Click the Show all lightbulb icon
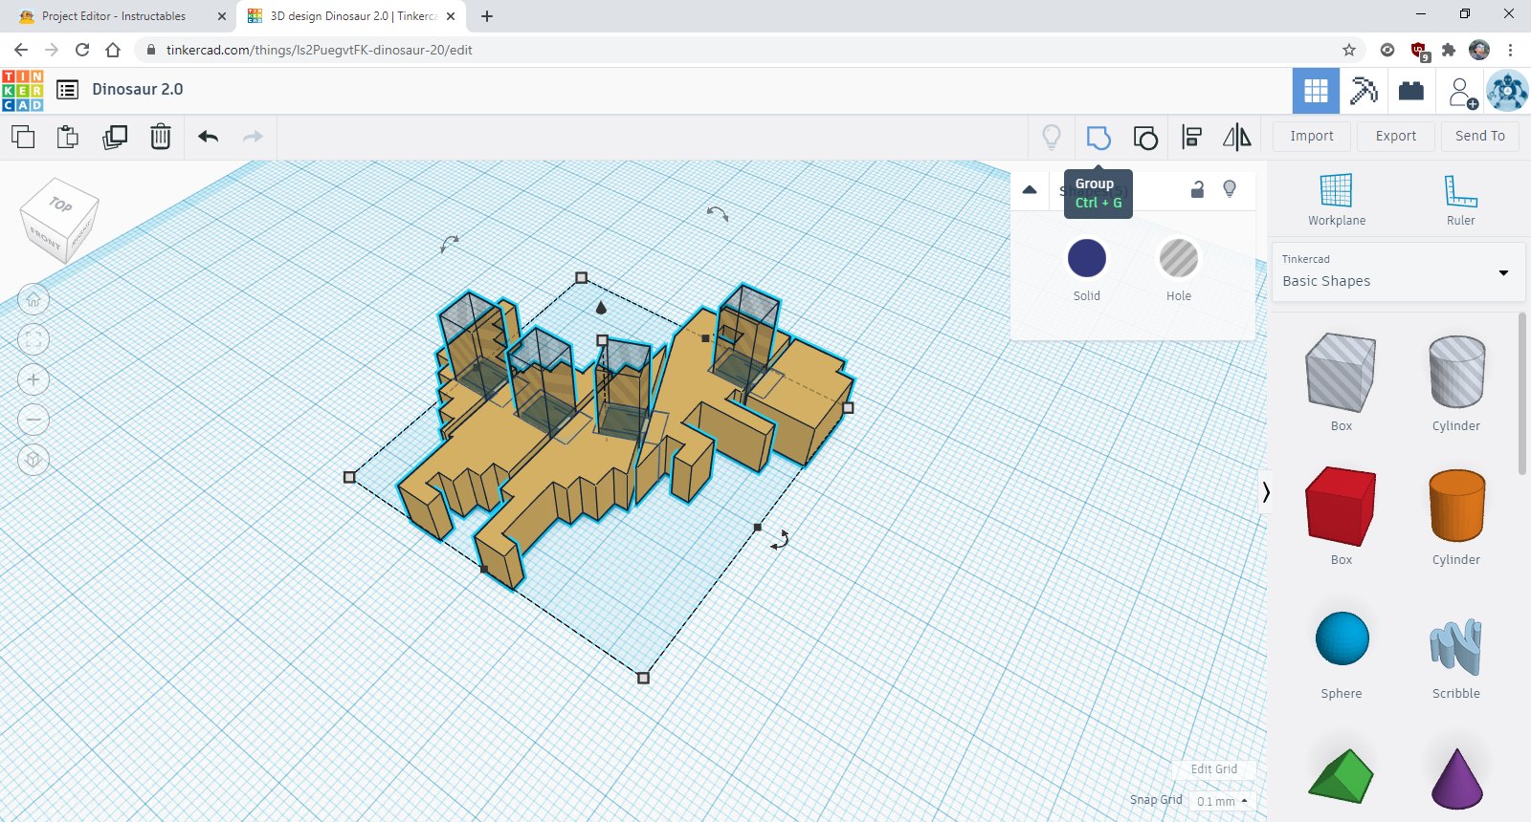This screenshot has height=822, width=1531. [x=1052, y=137]
